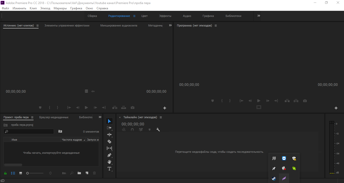
Task: Open the Цвет workspace
Action: [x=144, y=16]
